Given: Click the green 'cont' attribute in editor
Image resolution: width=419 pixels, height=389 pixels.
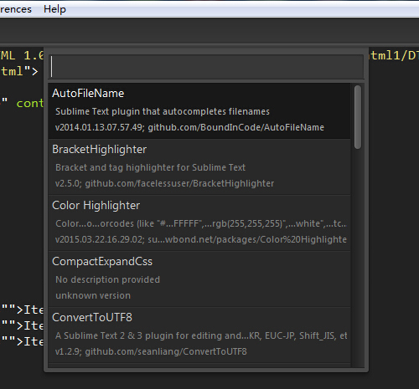Looking at the screenshot, I should (29, 104).
